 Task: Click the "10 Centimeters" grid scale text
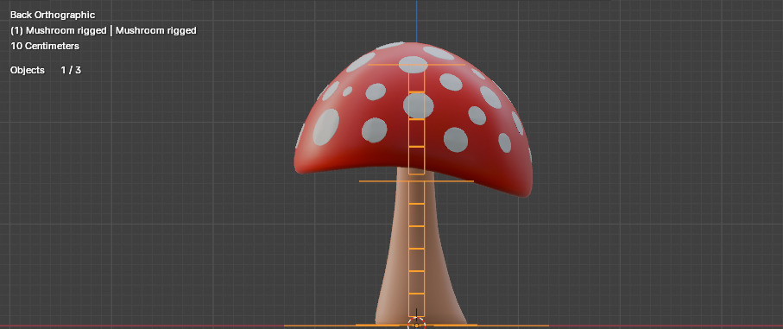click(x=45, y=46)
